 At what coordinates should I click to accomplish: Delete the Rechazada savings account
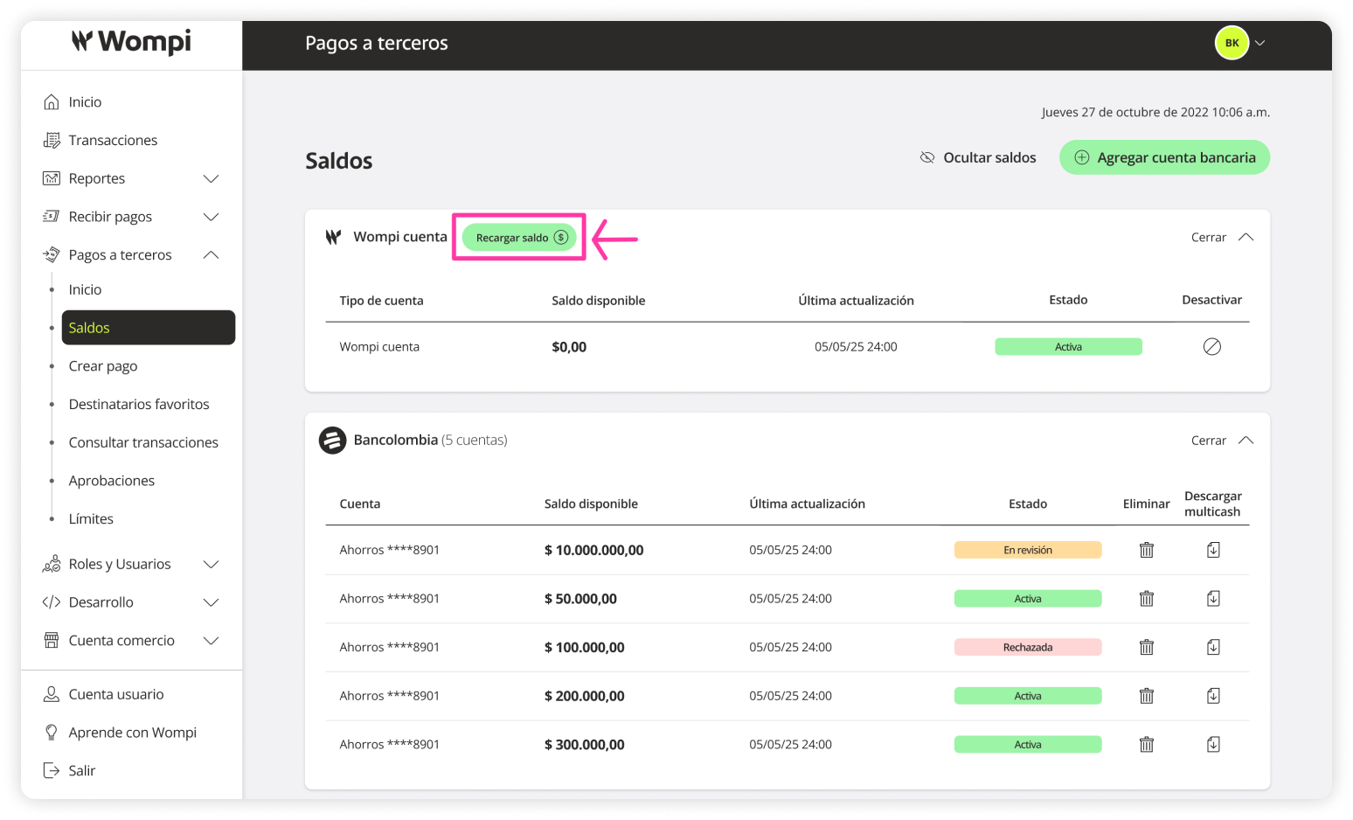click(x=1147, y=647)
